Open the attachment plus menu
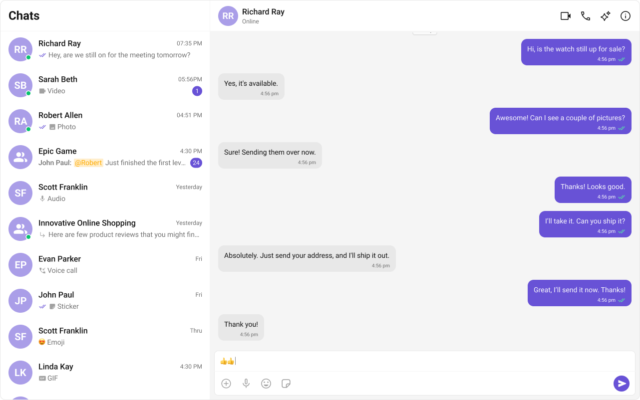 click(x=226, y=384)
